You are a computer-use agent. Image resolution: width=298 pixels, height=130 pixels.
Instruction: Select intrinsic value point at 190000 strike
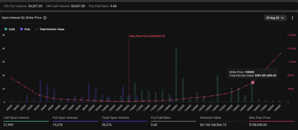[280, 54]
